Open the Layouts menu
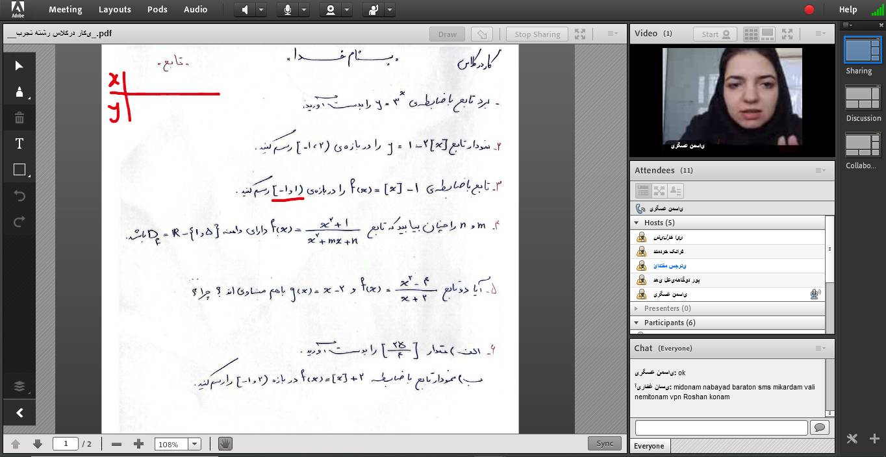 click(114, 10)
